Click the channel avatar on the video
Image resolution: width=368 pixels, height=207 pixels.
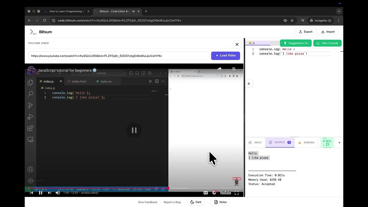pyautogui.click(x=31, y=70)
